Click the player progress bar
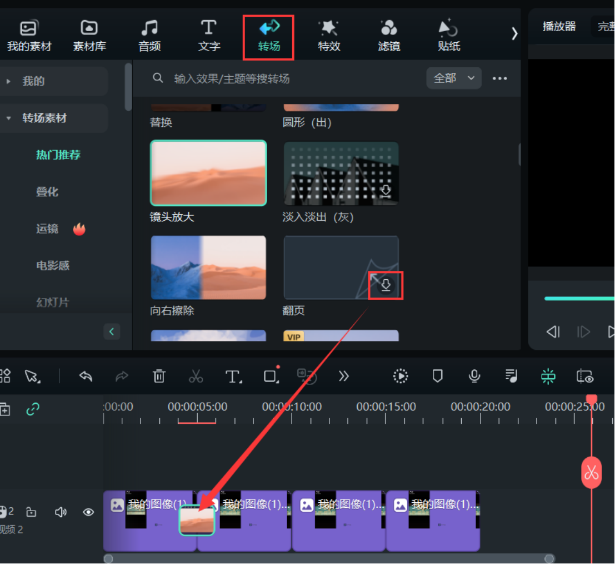This screenshot has width=615, height=564. tap(578, 299)
